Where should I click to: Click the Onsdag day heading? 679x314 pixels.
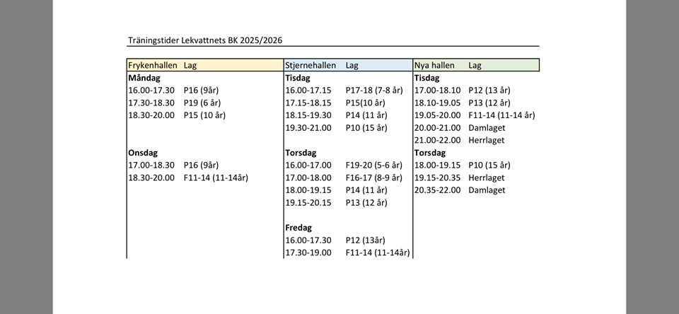(142, 153)
